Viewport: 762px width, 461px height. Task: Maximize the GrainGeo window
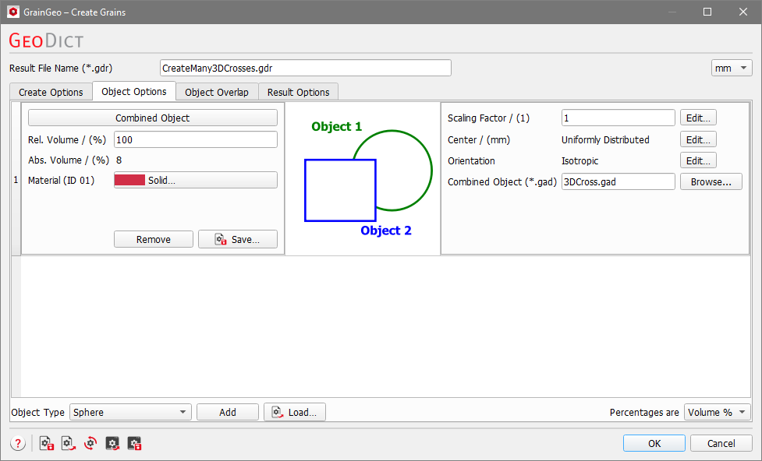tap(707, 12)
